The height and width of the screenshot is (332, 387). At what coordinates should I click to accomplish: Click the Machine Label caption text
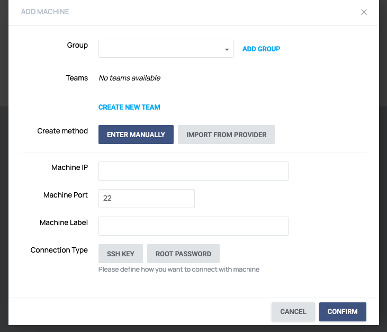point(64,222)
